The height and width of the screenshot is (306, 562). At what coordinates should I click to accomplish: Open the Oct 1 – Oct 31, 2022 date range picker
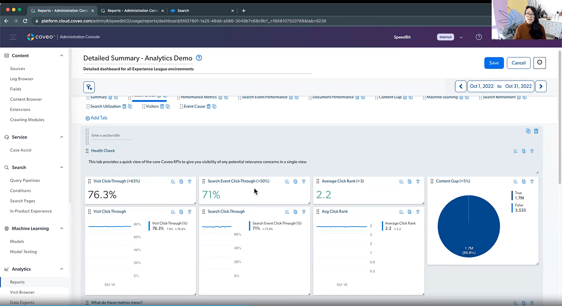[x=501, y=86]
